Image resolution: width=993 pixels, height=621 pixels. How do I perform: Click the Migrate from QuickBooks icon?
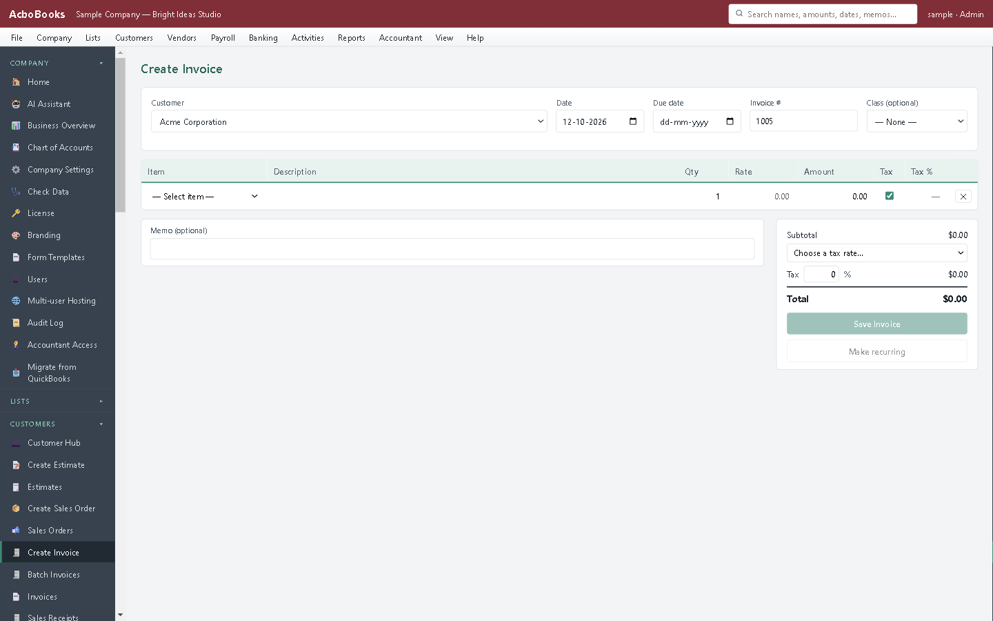[16, 373]
